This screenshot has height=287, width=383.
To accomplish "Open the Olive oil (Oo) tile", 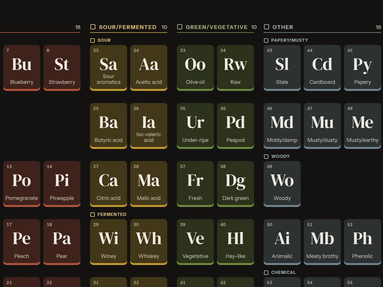I will (195, 68).
